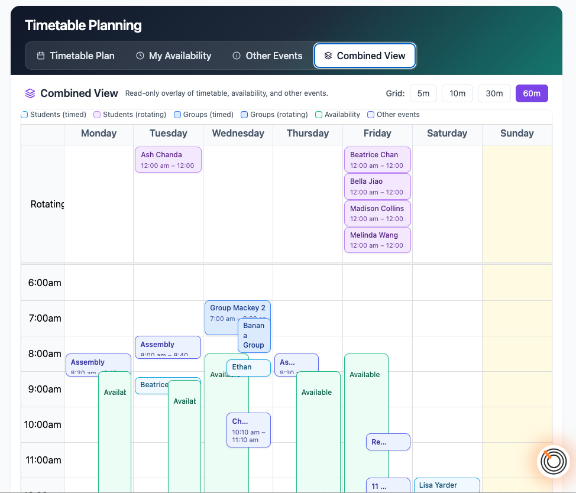Click Monday's Available block

115,432
